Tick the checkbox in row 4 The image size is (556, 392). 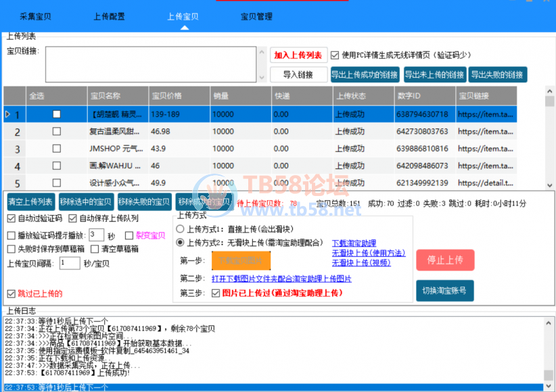56,166
